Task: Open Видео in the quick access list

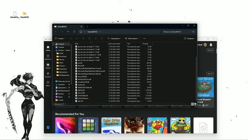Action: [60, 97]
